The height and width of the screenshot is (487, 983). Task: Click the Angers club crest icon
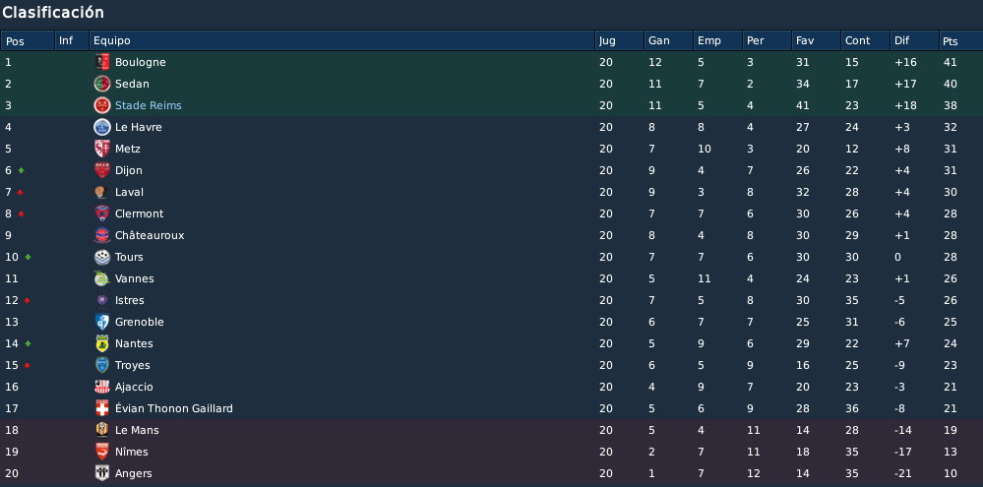101,473
